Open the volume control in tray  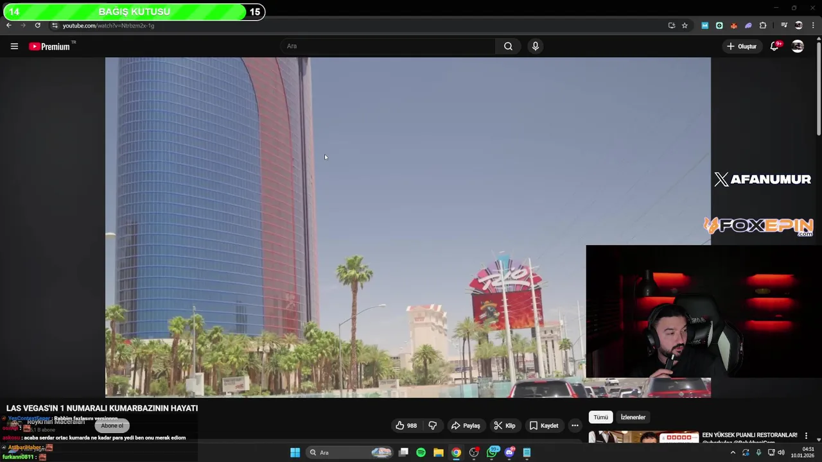click(781, 452)
